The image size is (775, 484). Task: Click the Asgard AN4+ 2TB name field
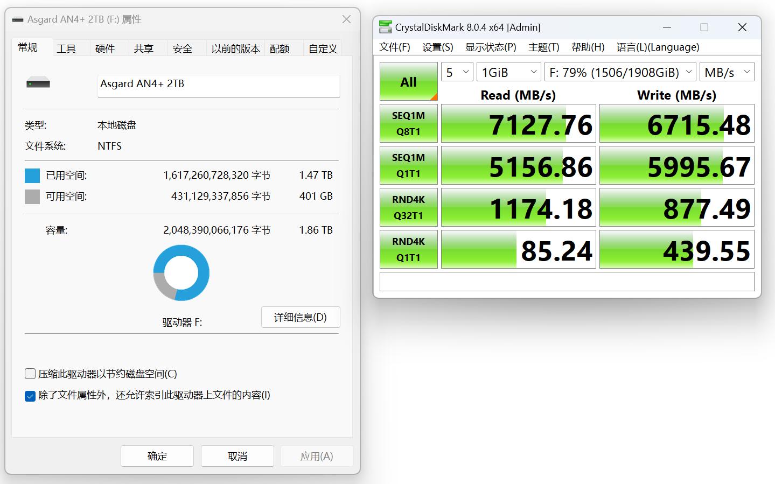(218, 86)
